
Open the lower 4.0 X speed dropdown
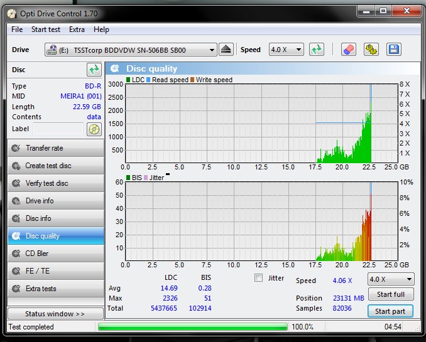tap(391, 279)
